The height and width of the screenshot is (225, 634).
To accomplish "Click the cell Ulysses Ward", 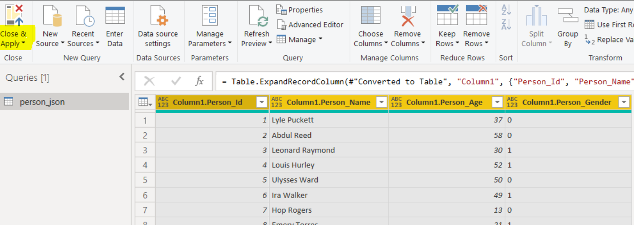I will pyautogui.click(x=329, y=180).
